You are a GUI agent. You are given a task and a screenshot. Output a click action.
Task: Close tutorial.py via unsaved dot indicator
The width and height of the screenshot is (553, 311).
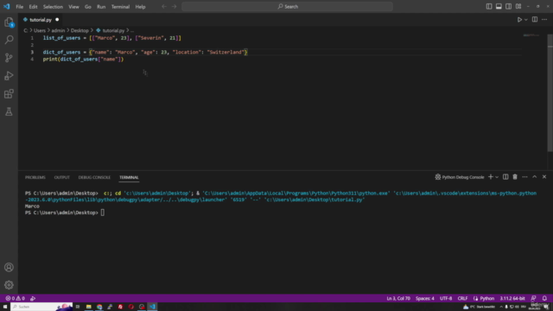57,20
